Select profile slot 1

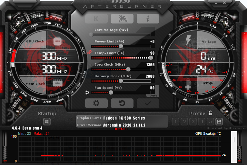(175, 122)
